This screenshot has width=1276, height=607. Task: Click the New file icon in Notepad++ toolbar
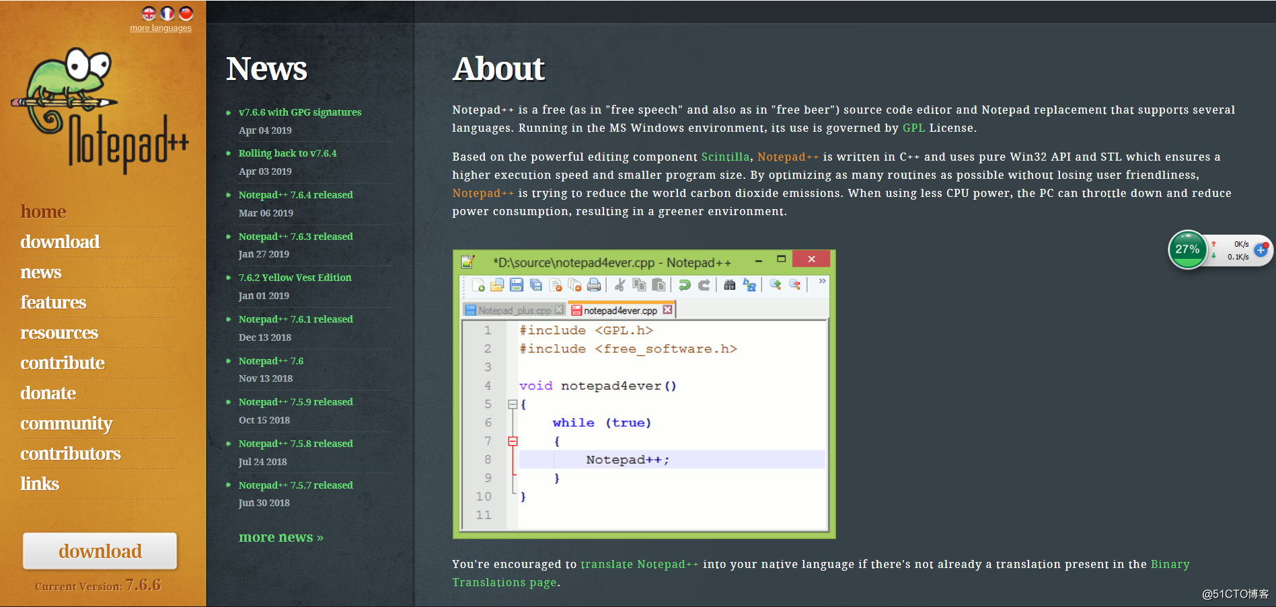point(478,285)
